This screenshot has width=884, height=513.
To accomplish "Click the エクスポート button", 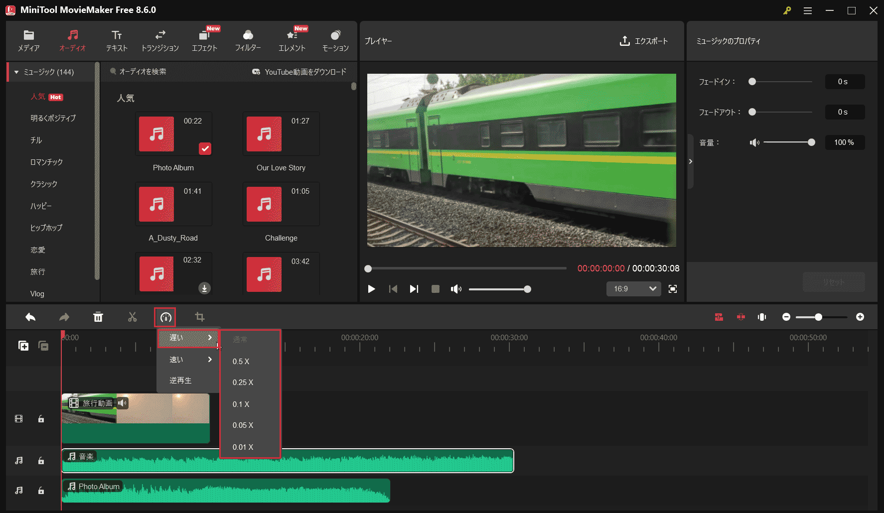I will (x=644, y=41).
